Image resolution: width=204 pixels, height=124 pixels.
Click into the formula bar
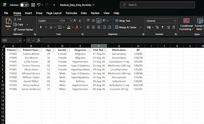coord(123,40)
